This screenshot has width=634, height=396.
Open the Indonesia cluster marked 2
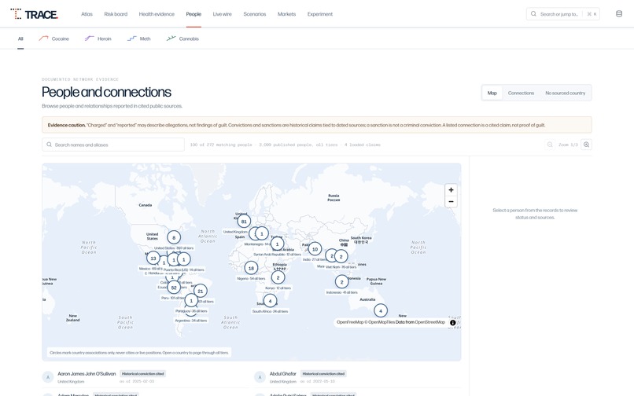tap(341, 282)
